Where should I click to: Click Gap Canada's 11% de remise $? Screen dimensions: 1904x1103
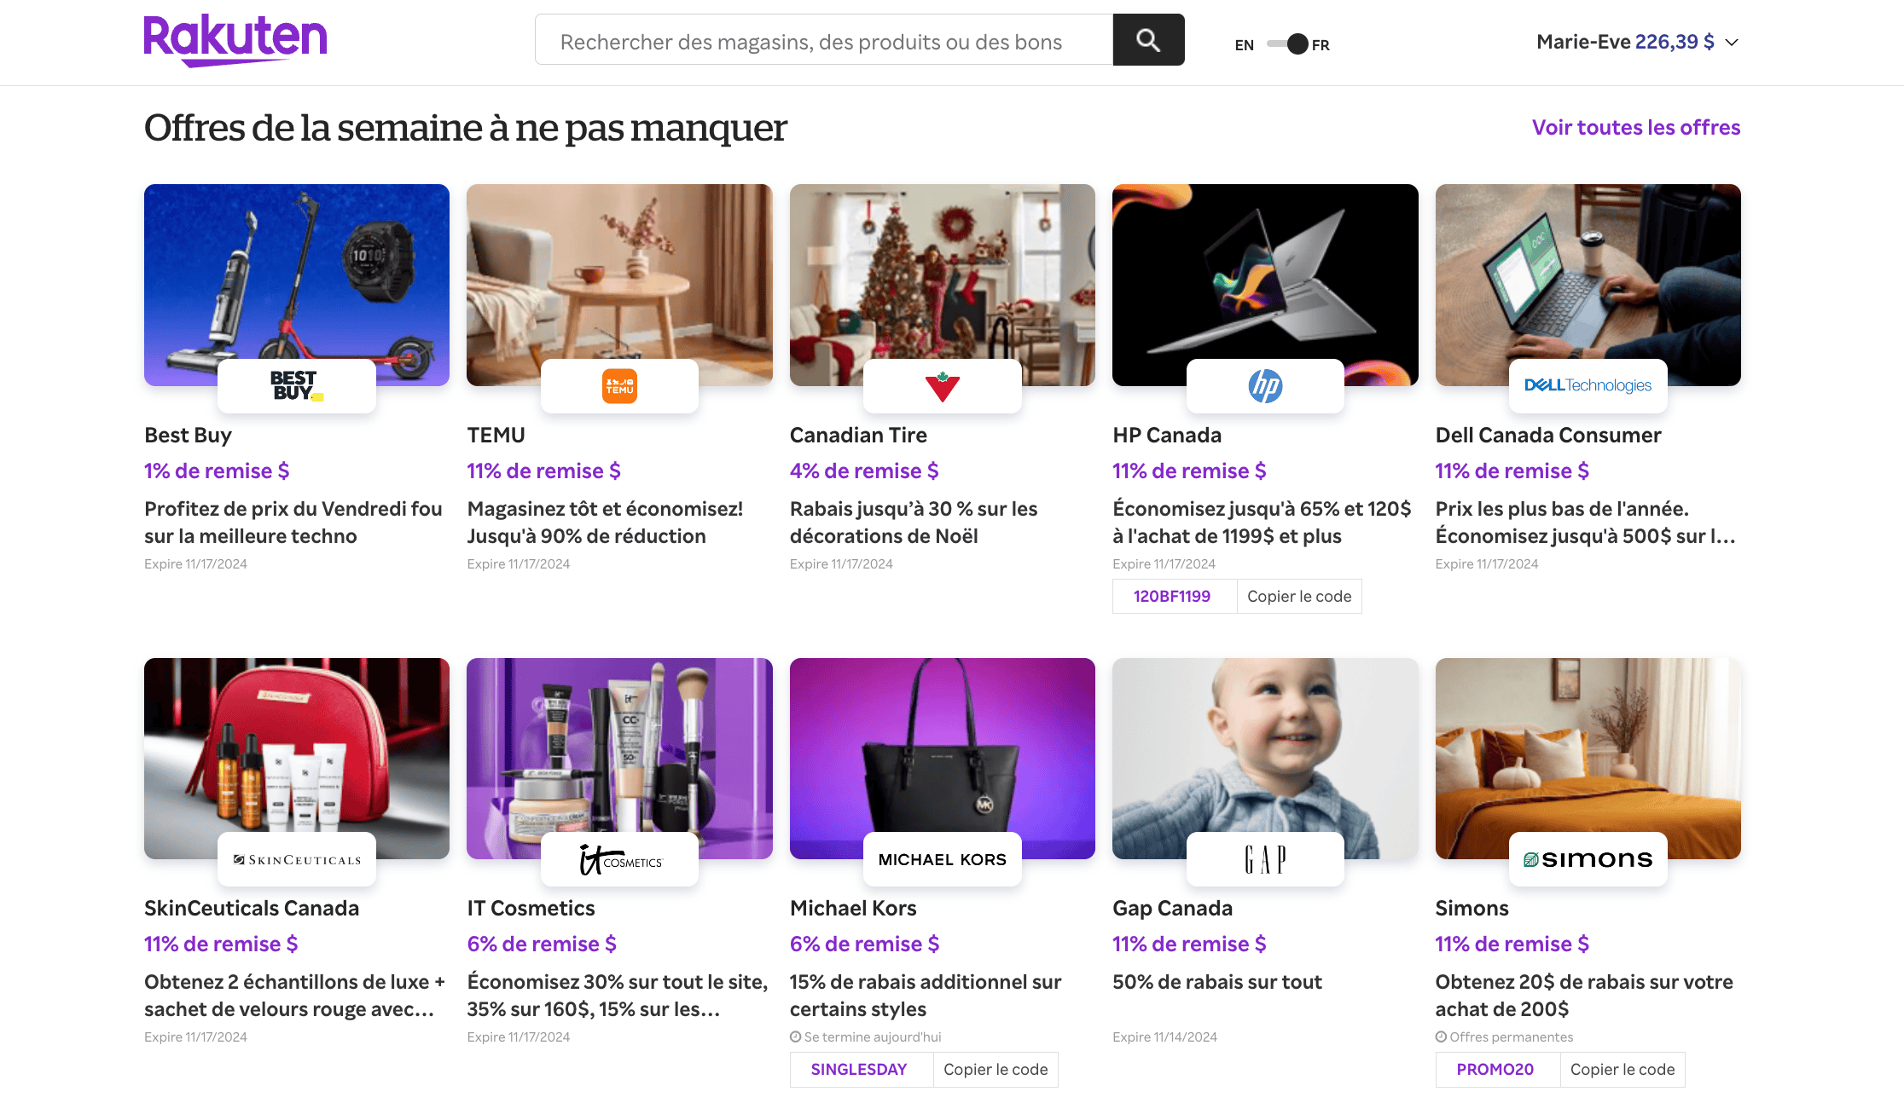click(x=1189, y=944)
